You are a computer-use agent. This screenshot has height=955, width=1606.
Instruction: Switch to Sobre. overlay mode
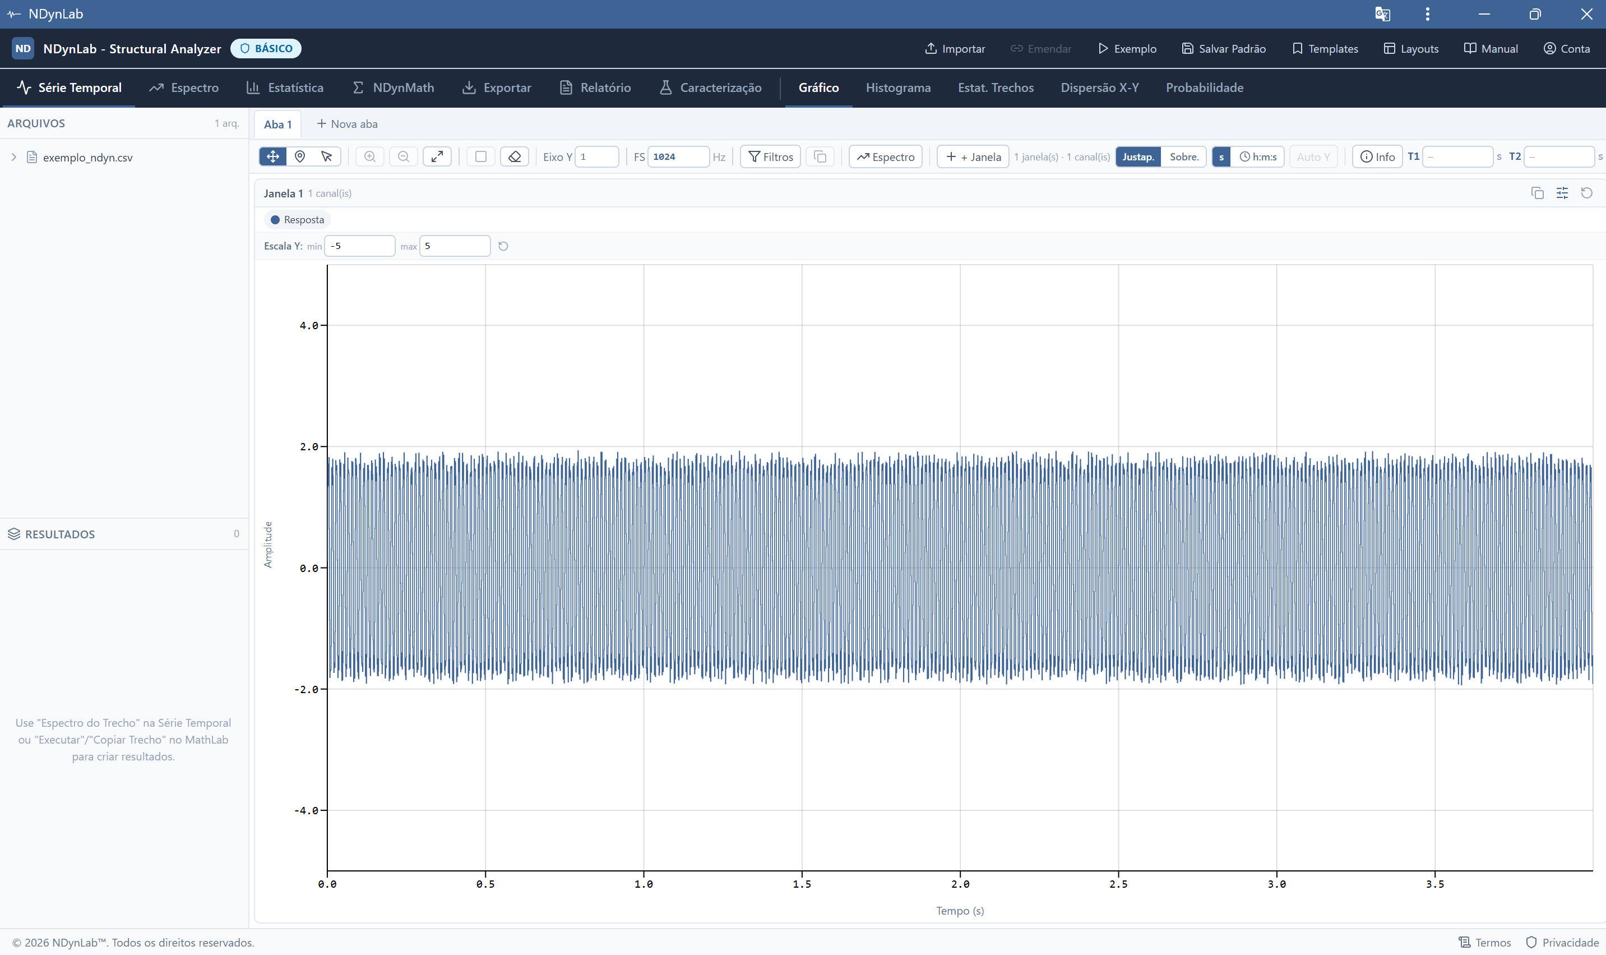1184,156
